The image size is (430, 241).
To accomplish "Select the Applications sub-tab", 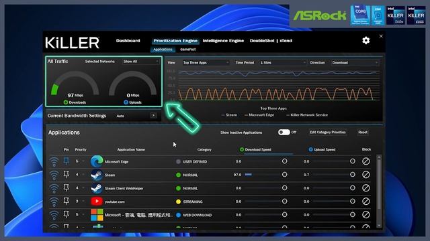I will [x=163, y=50].
